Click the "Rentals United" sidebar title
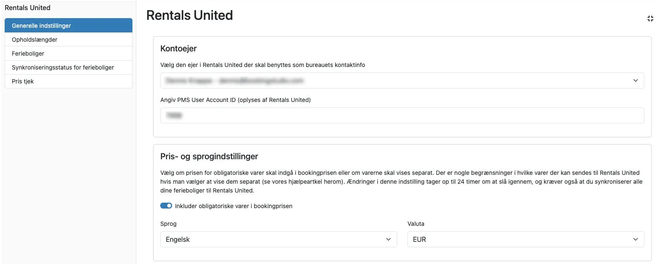 (x=27, y=8)
